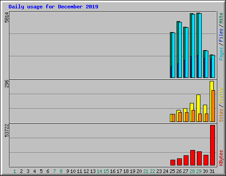The height and width of the screenshot is (176, 226).
Task: Click the y-axis maximum value 5814
Action: click(x=7, y=18)
